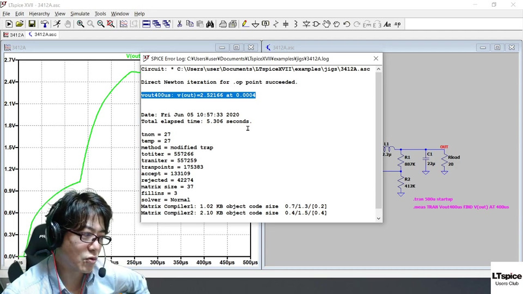Click the "Total elapsed time: 5.306 seconds" line
Viewport: 523px width, 294px height.
click(x=197, y=121)
